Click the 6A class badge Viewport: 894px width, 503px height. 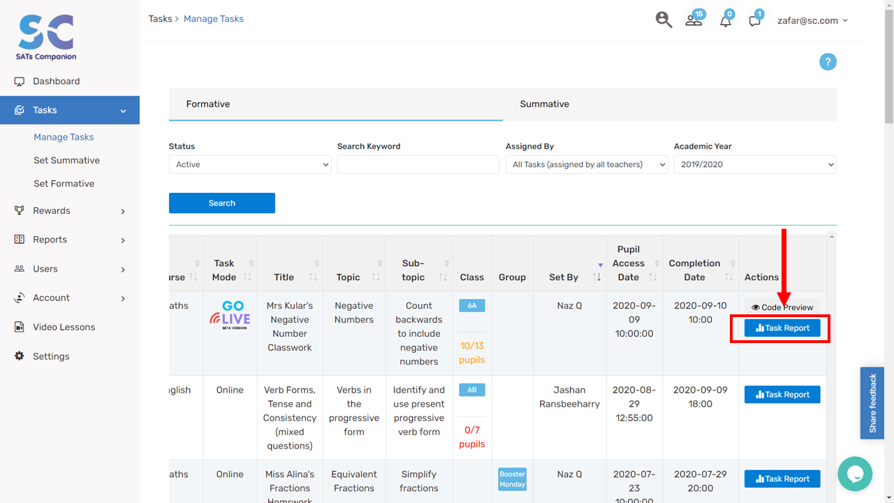pyautogui.click(x=472, y=305)
